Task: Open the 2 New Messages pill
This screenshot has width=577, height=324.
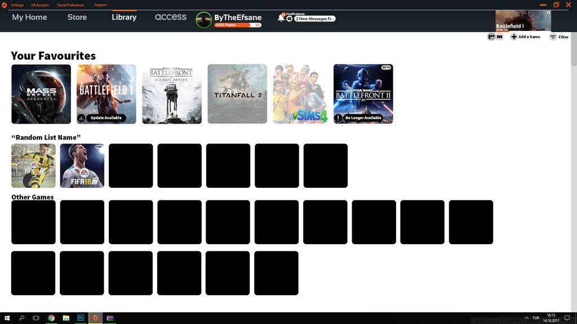Action: click(x=314, y=19)
